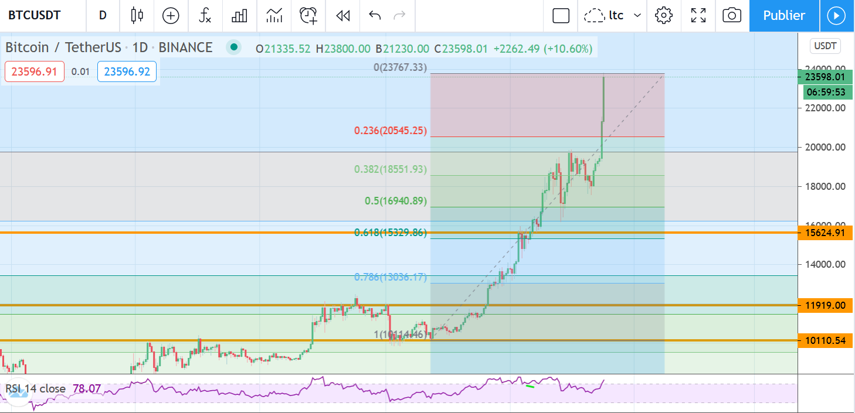This screenshot has height=413, width=855.
Task: Open the Financials bar-chart icon
Action: (239, 16)
